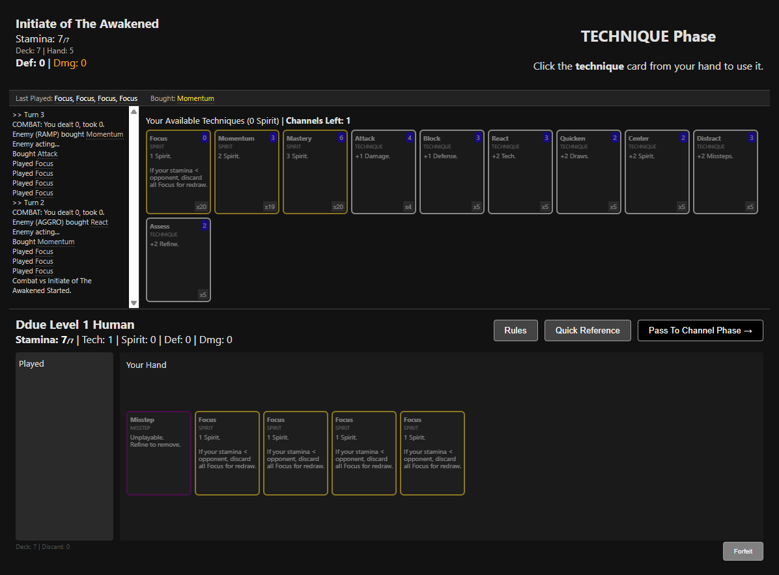Pick the Quicken technique card
The height and width of the screenshot is (575, 779).
pyautogui.click(x=589, y=172)
